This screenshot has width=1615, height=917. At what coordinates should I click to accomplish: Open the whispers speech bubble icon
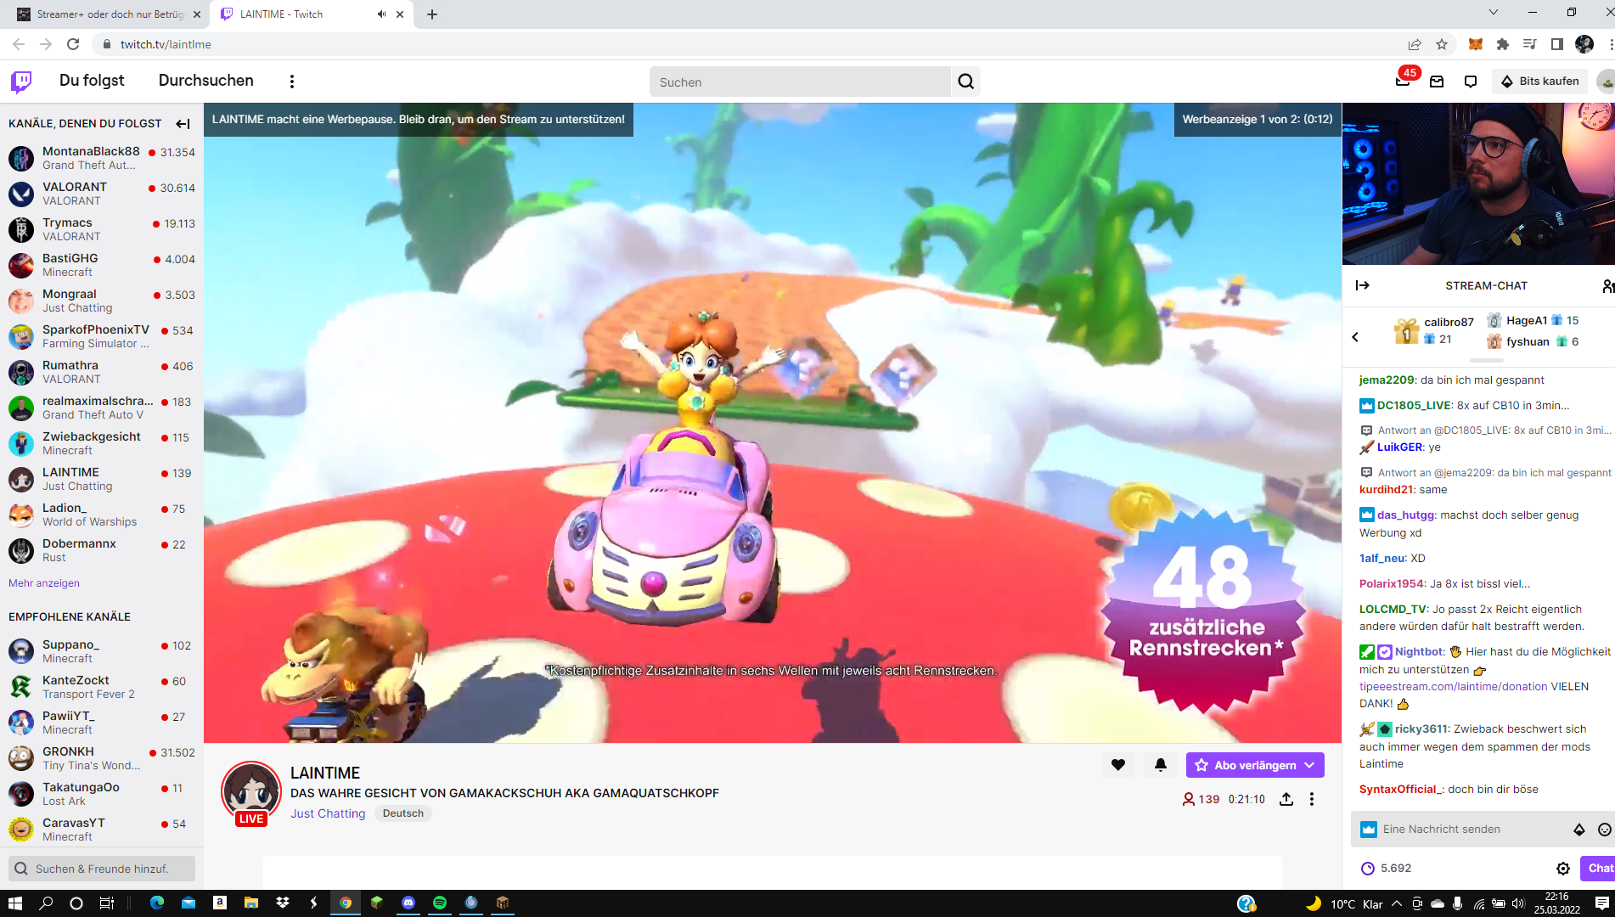(1471, 82)
